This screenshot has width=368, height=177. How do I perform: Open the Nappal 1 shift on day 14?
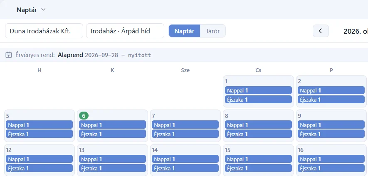185,159
